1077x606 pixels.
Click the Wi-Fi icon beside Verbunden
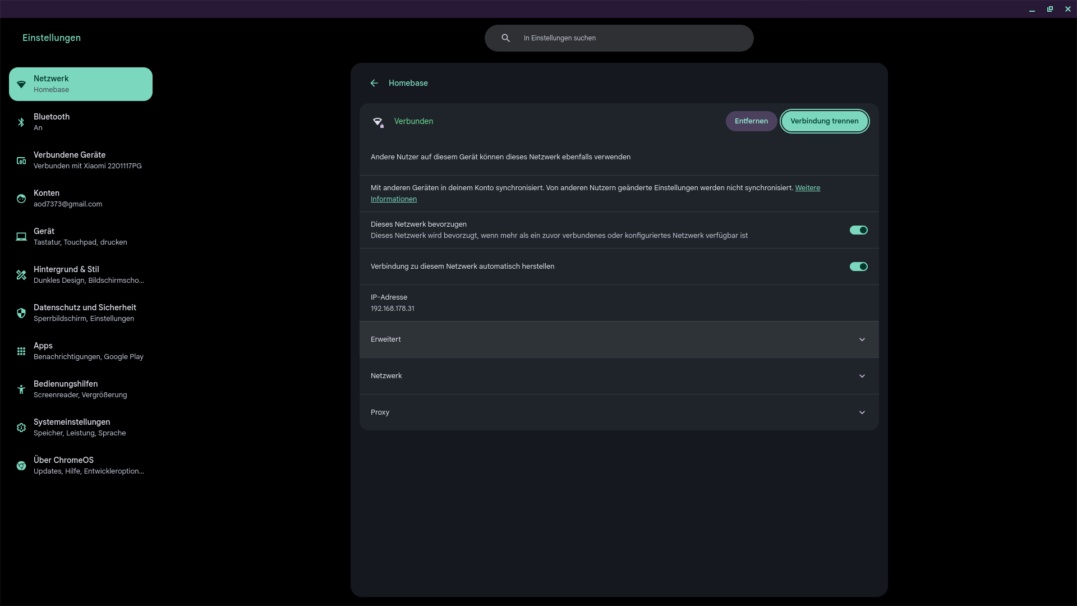point(378,122)
